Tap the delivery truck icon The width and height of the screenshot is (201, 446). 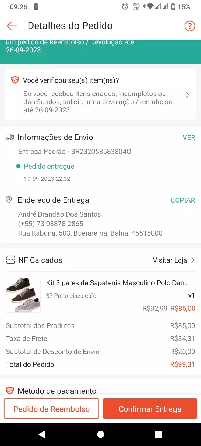[x=10, y=137]
